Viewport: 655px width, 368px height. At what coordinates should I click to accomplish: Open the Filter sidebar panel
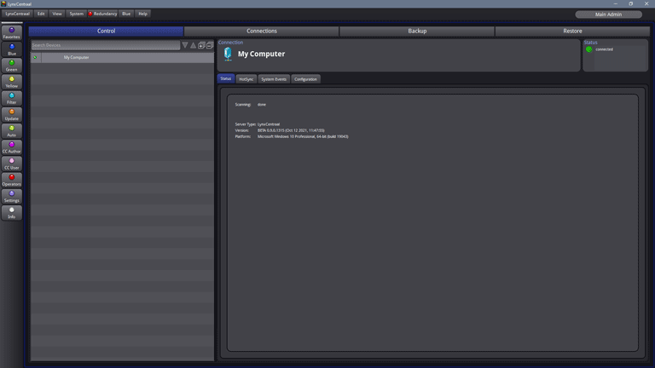11,99
